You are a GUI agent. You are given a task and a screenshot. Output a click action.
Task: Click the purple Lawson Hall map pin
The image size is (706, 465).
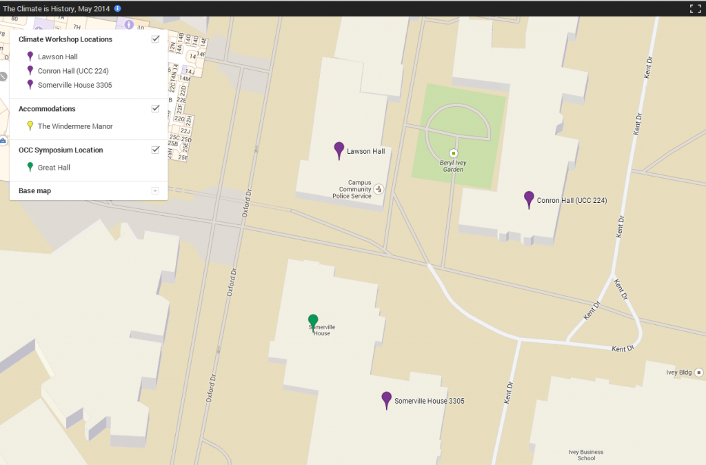[339, 150]
